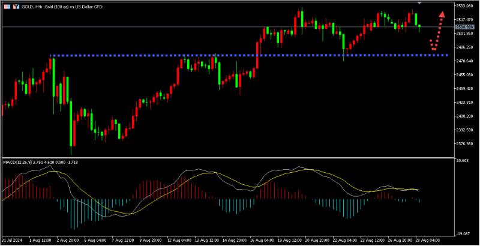The height and width of the screenshot is (246, 480).
Task: Click the 8 Aug 20:00 time label
Action: pos(149,240)
